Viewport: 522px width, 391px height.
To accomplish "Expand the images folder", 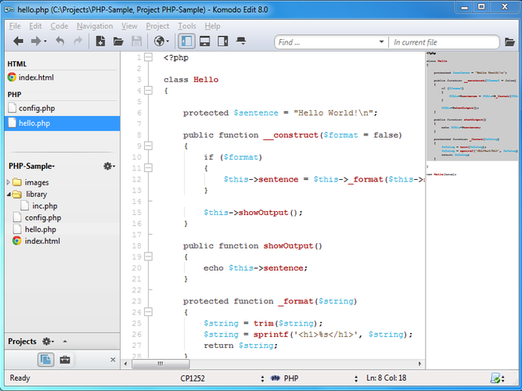I will (9, 182).
